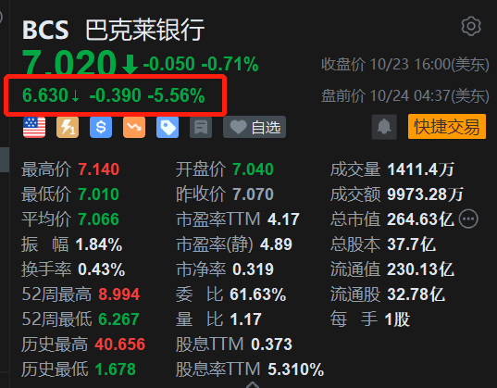497x388 pixels.
Task: Click the orange downward trend icon
Action: (134, 127)
